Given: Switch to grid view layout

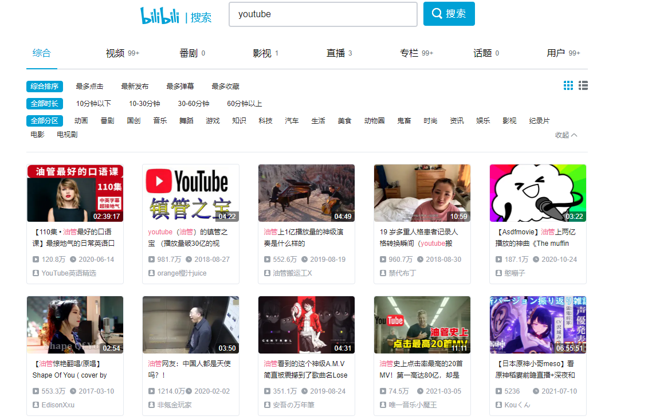Looking at the screenshot, I should pos(568,85).
